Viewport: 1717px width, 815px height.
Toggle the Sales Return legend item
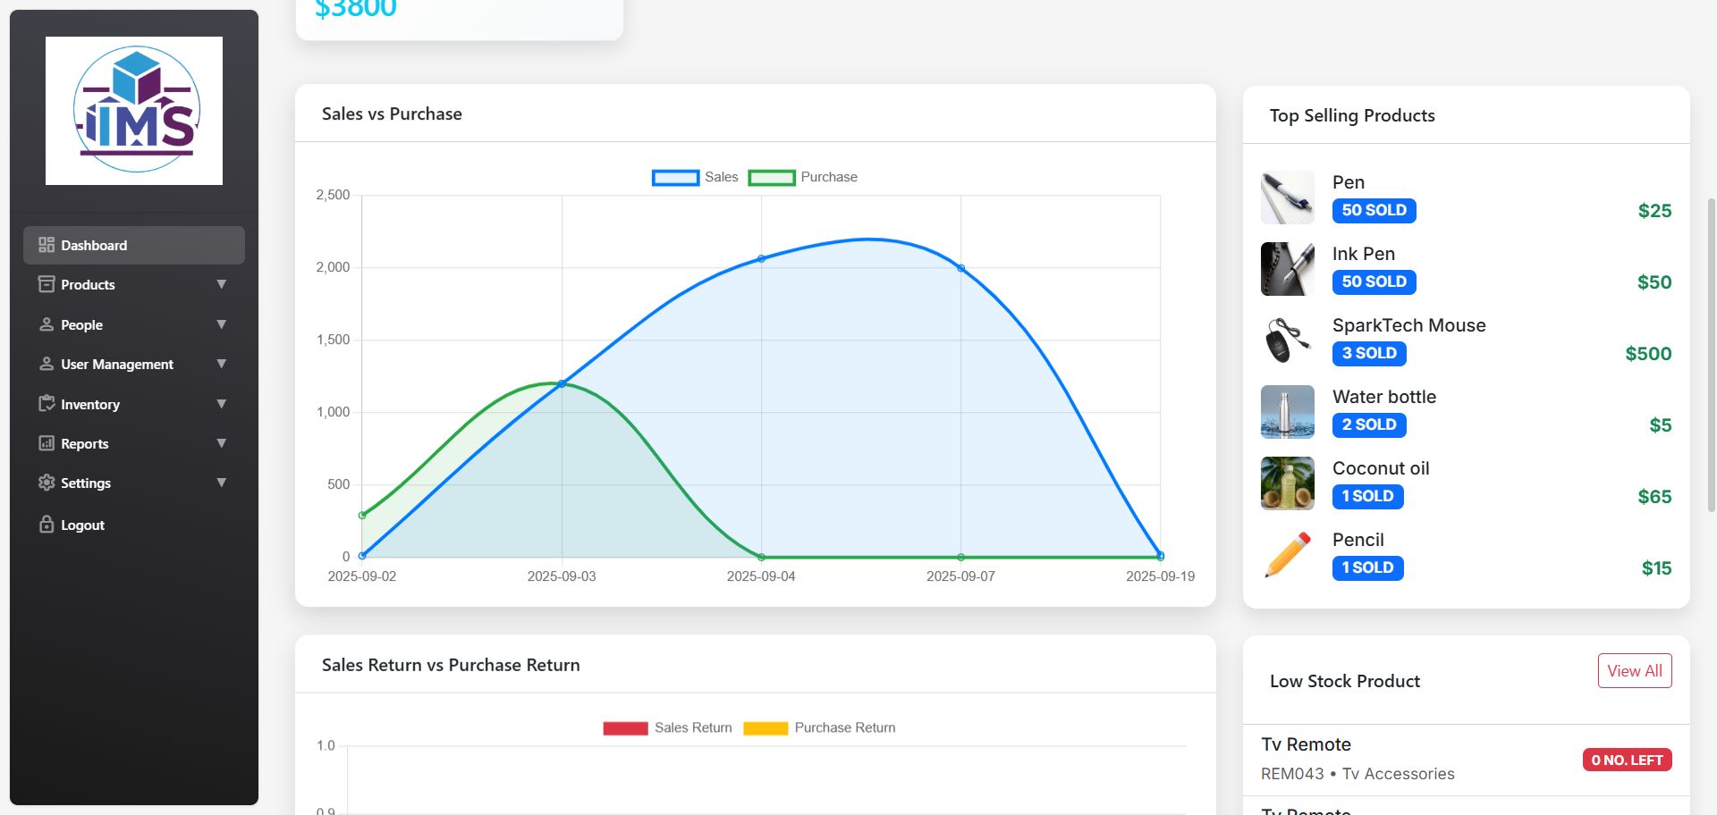click(x=667, y=727)
